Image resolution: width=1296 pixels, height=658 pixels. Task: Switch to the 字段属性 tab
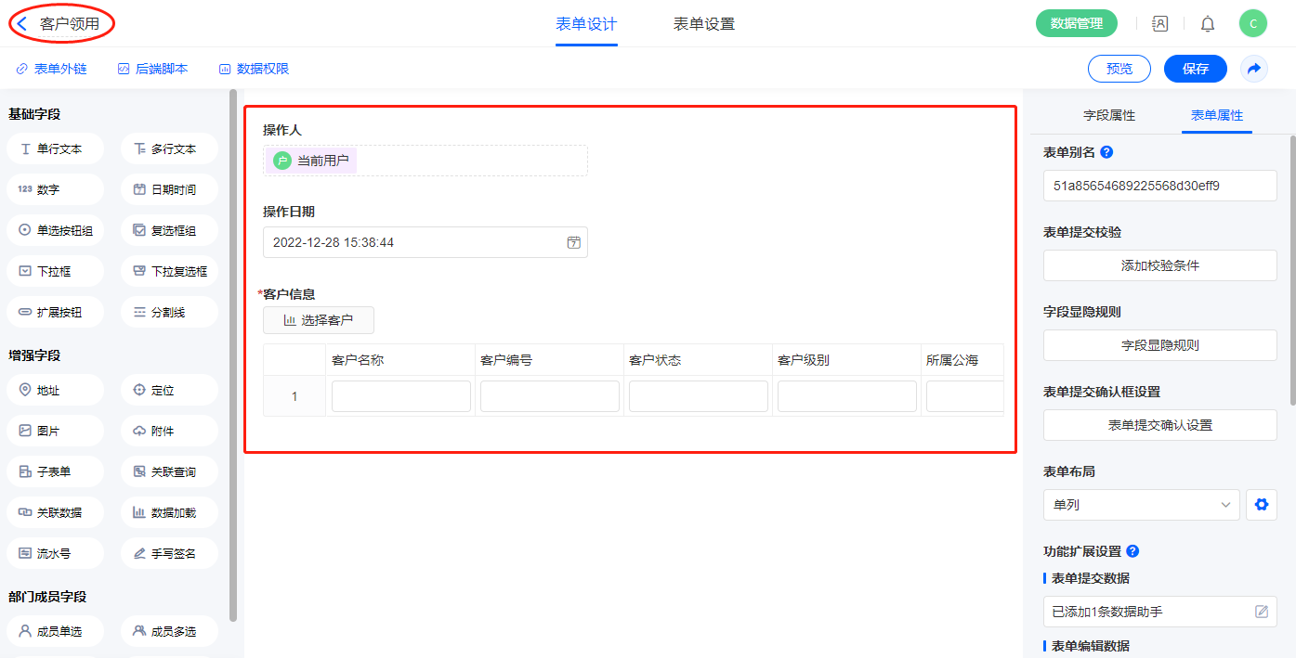coord(1109,116)
